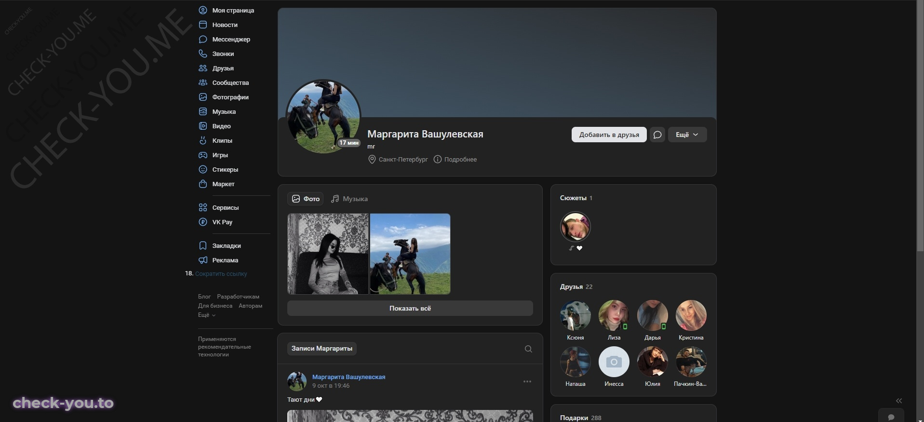Image resolution: width=924 pixels, height=422 pixels.
Task: Open friend Пачкин-Ва... avatar
Action: pos(691,362)
